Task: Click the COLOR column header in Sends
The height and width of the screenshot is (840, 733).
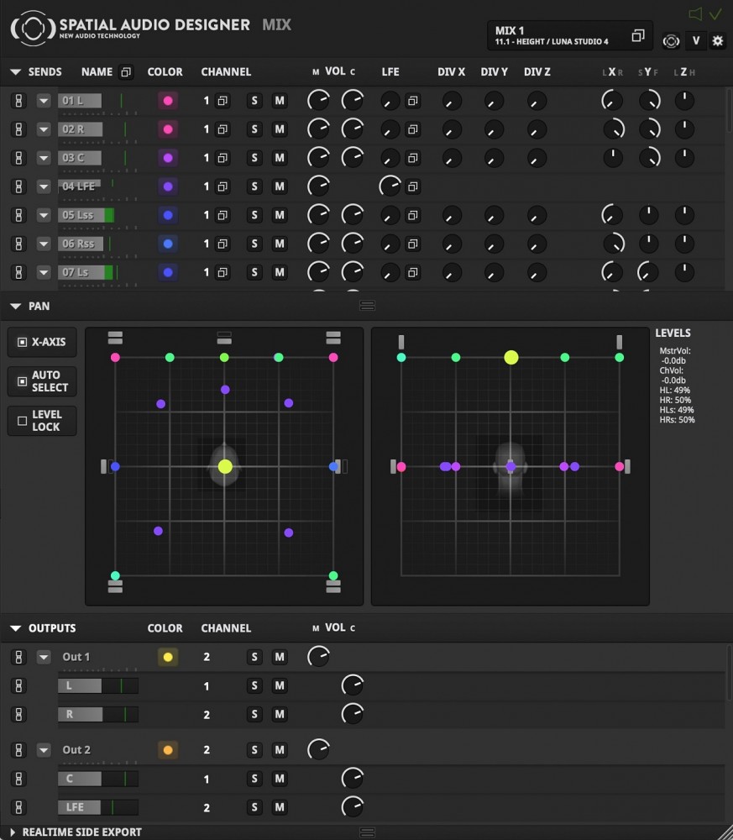Action: (x=165, y=71)
